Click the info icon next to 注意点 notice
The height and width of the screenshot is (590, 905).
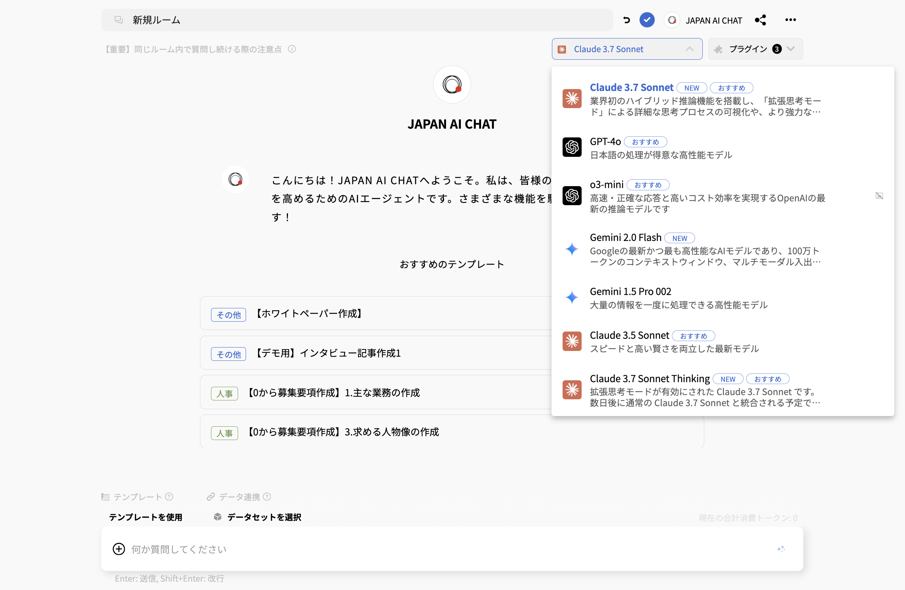(292, 49)
